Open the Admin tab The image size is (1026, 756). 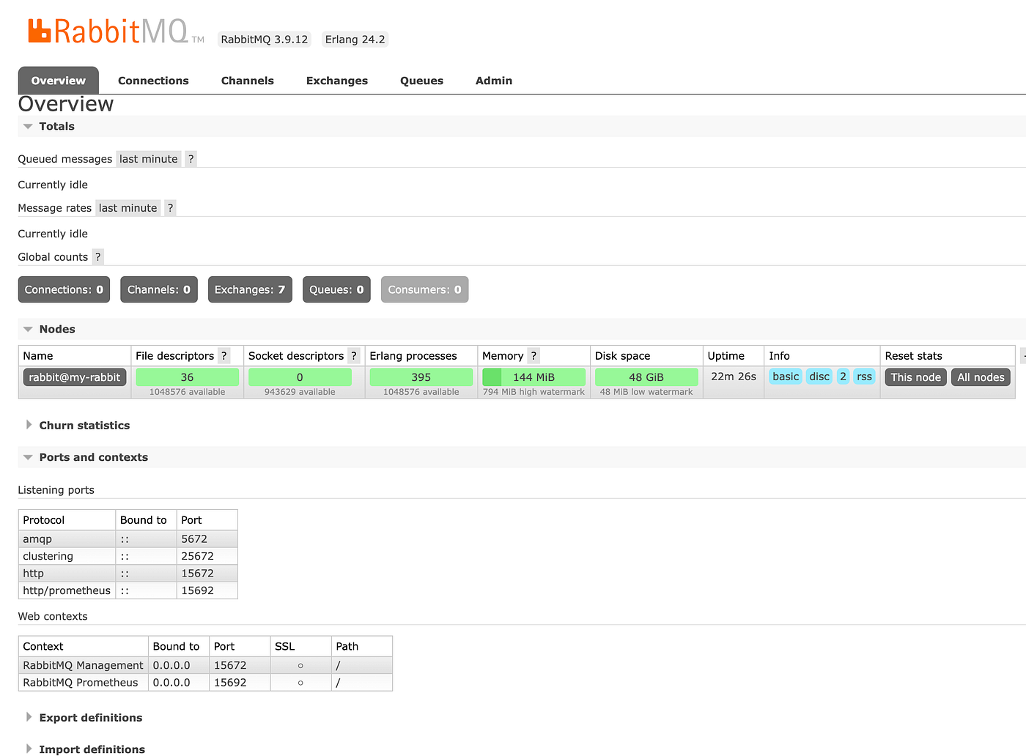tap(493, 81)
